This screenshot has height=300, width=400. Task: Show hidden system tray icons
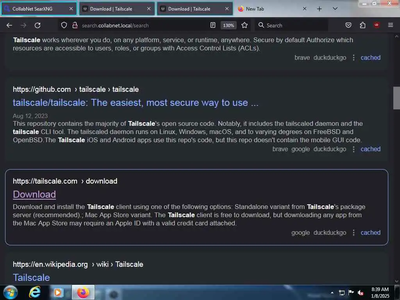[332, 293]
